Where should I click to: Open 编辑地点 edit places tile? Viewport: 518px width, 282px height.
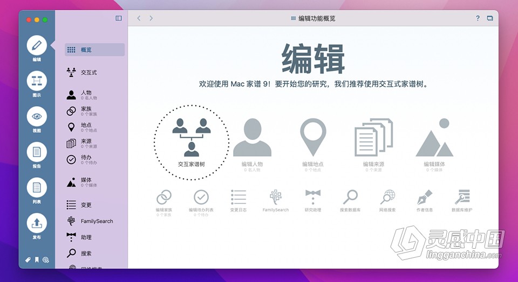click(313, 144)
